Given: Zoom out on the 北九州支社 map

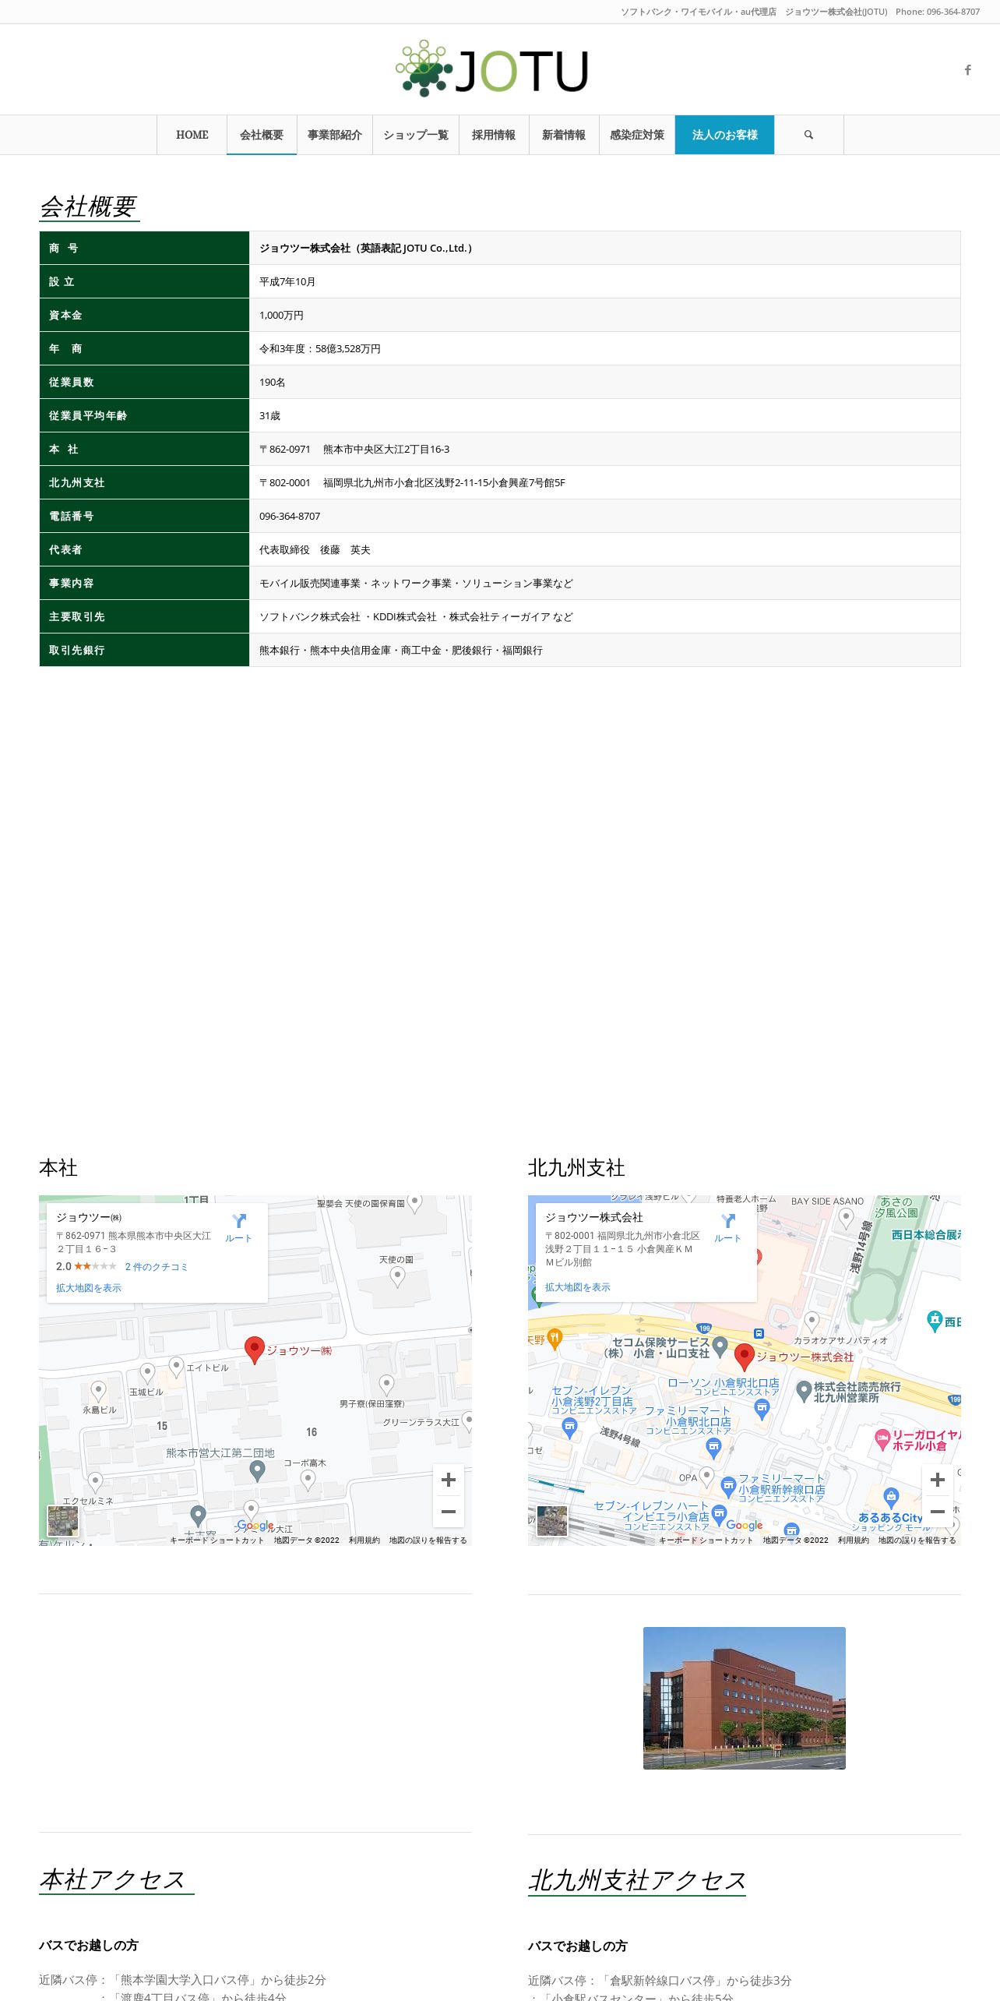Looking at the screenshot, I should 938,1512.
